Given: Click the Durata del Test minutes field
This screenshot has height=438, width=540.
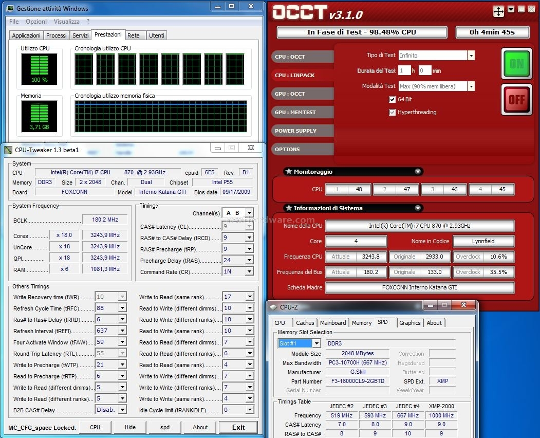Looking at the screenshot, I should pos(425,70).
